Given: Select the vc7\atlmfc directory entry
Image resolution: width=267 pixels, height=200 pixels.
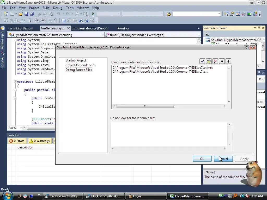Looking at the screenshot, I should [163, 68].
